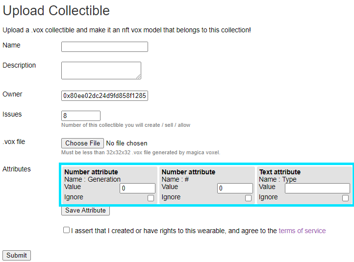The height and width of the screenshot is (262, 354).
Task: Grab the Description box resize handle
Action: tap(139, 76)
